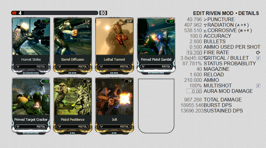Click Edit Riven Mod link

point(213,13)
